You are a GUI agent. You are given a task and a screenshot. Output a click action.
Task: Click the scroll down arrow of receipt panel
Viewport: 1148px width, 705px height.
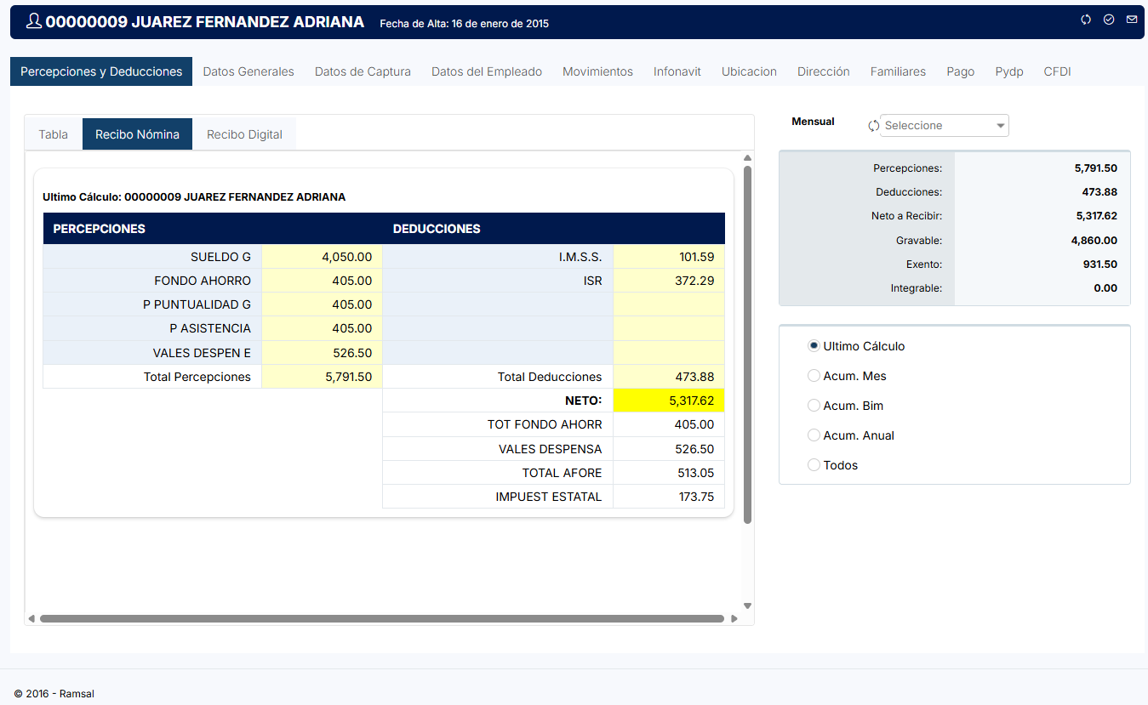coord(747,606)
